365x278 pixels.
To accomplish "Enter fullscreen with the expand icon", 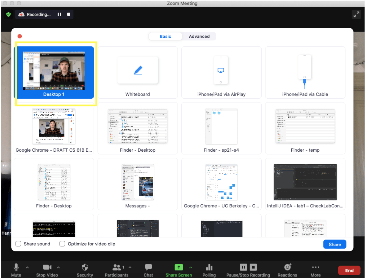I will click(356, 14).
